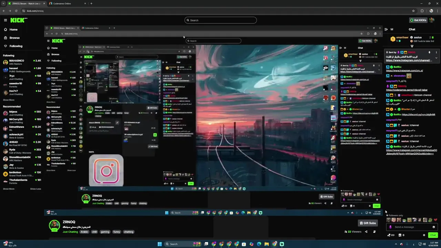Unpin the pinned chat message
The width and height of the screenshot is (441, 248).
(429, 52)
